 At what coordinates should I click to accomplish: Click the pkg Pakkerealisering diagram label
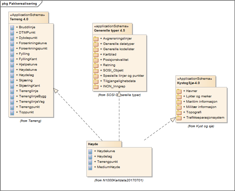tap(17, 3)
